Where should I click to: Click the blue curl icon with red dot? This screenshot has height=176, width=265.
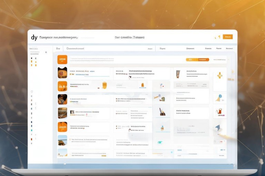coord(161,85)
